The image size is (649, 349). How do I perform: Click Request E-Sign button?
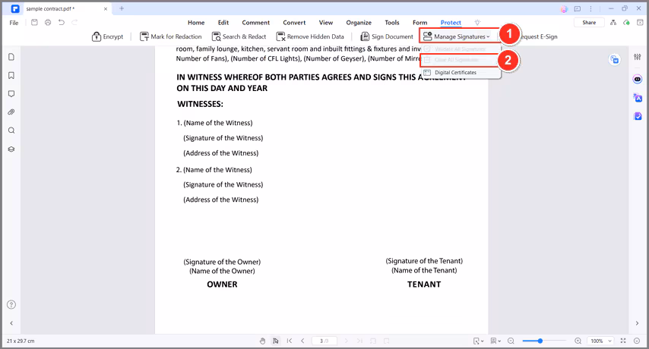pyautogui.click(x=538, y=36)
